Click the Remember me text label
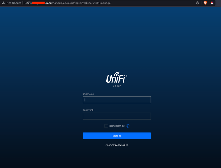 (x=117, y=126)
